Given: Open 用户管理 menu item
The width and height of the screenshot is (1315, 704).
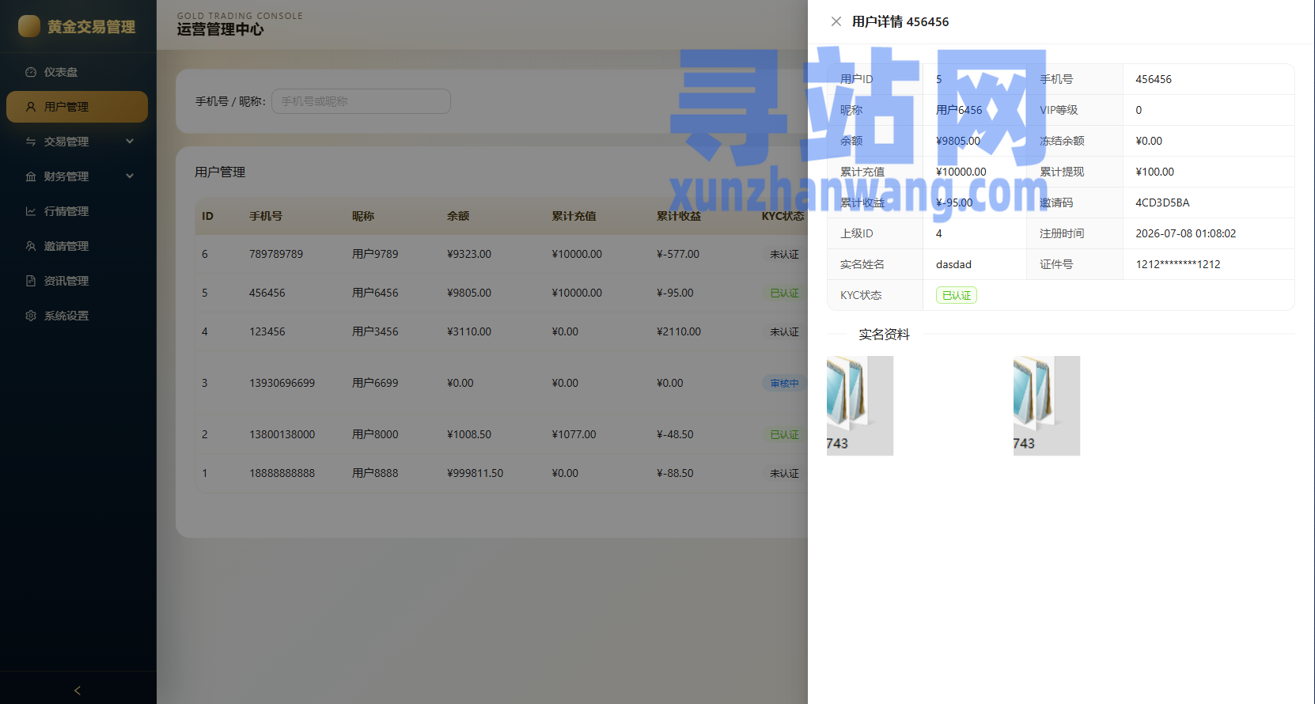Looking at the screenshot, I should pyautogui.click(x=77, y=107).
